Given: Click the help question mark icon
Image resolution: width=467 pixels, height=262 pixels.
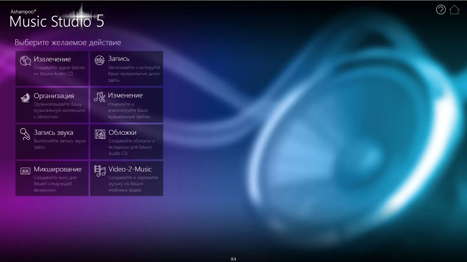Looking at the screenshot, I should click(x=441, y=10).
